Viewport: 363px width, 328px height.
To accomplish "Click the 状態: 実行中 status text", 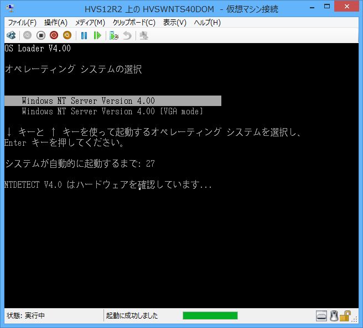I will [25, 315].
